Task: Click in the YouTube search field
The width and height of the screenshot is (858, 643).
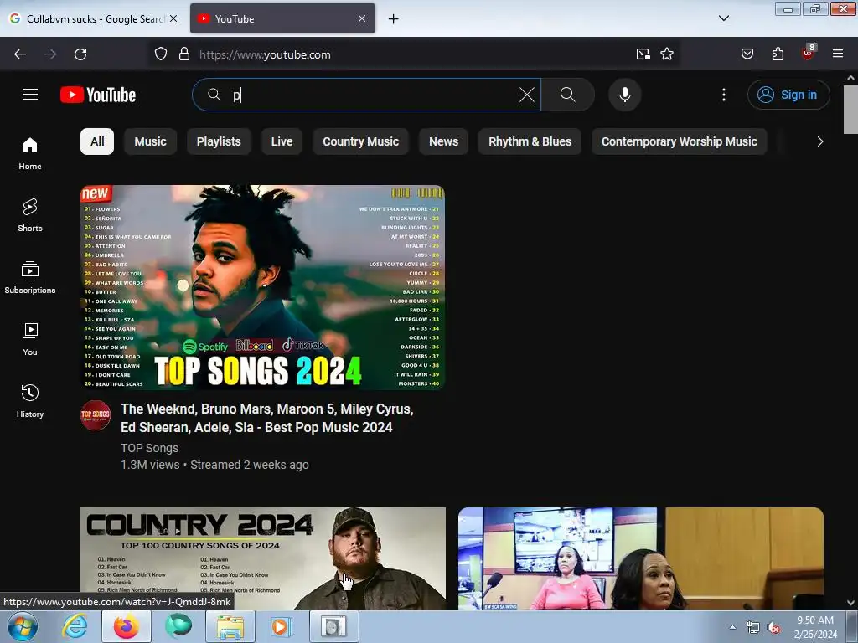Action: 367,95
